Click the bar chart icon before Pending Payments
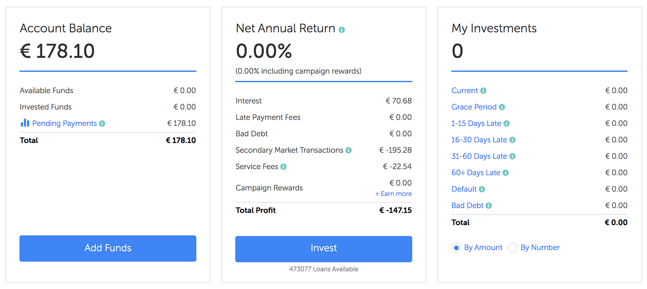The image size is (647, 289). [x=25, y=123]
